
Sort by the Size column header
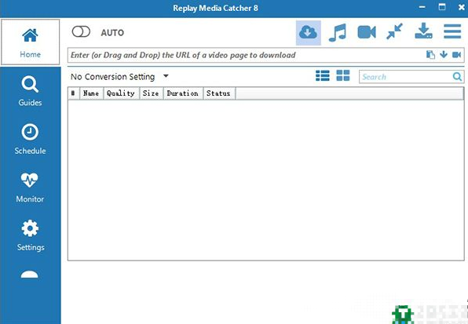tap(152, 93)
